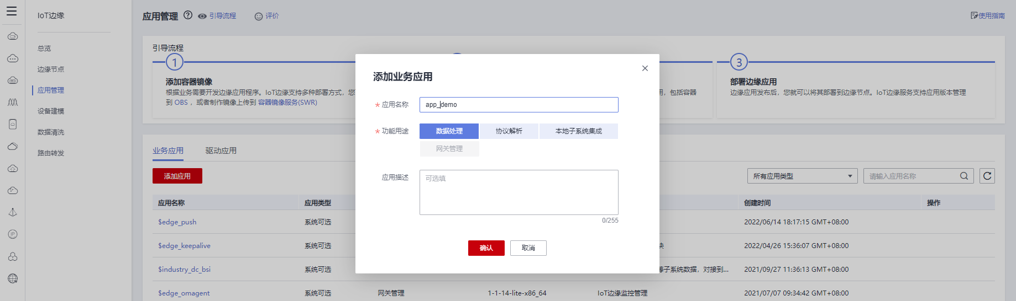This screenshot has width=1016, height=301.
Task: Select the 网关管理 function option
Action: [449, 149]
